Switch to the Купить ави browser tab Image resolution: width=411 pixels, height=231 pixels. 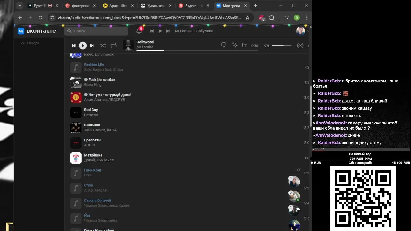coord(156,6)
